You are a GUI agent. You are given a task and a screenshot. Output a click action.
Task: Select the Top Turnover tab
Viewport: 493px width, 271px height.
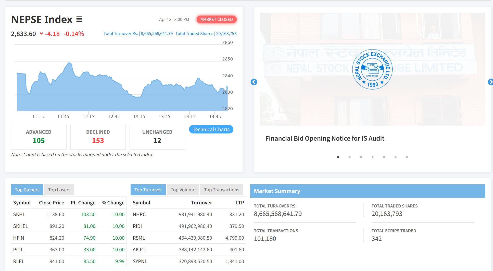click(148, 190)
